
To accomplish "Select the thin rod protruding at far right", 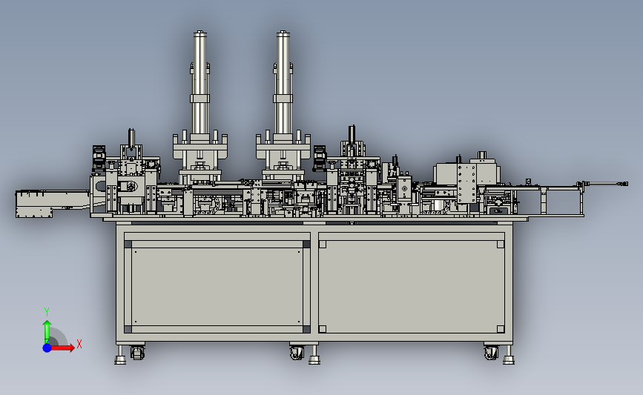I will (604, 184).
